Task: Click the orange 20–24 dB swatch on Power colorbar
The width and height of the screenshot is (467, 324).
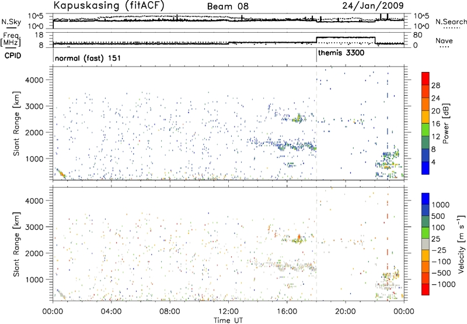Action: coord(426,104)
